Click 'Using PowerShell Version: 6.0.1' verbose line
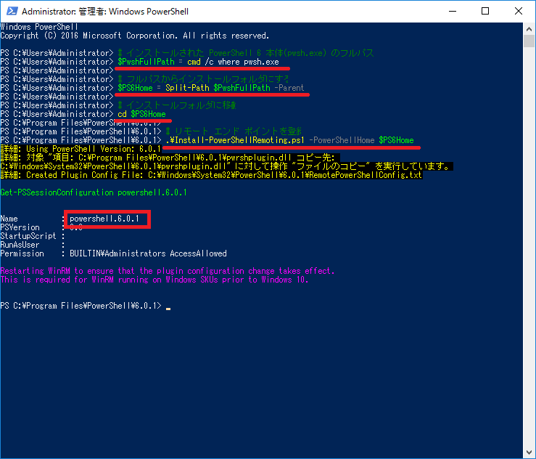 81,149
